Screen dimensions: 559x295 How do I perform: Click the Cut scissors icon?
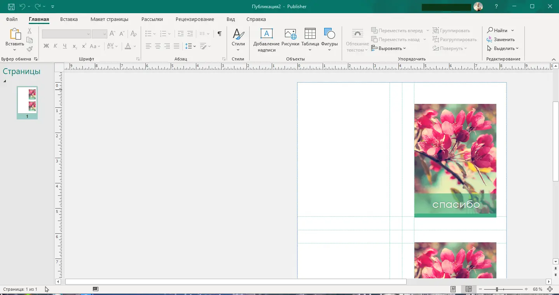point(30,31)
